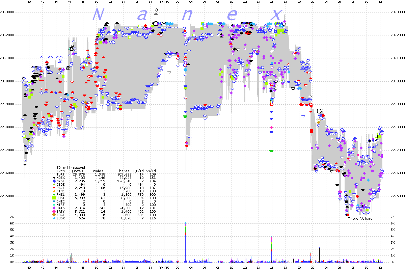Click the 09:35 time label on bottom axis

tap(164, 268)
